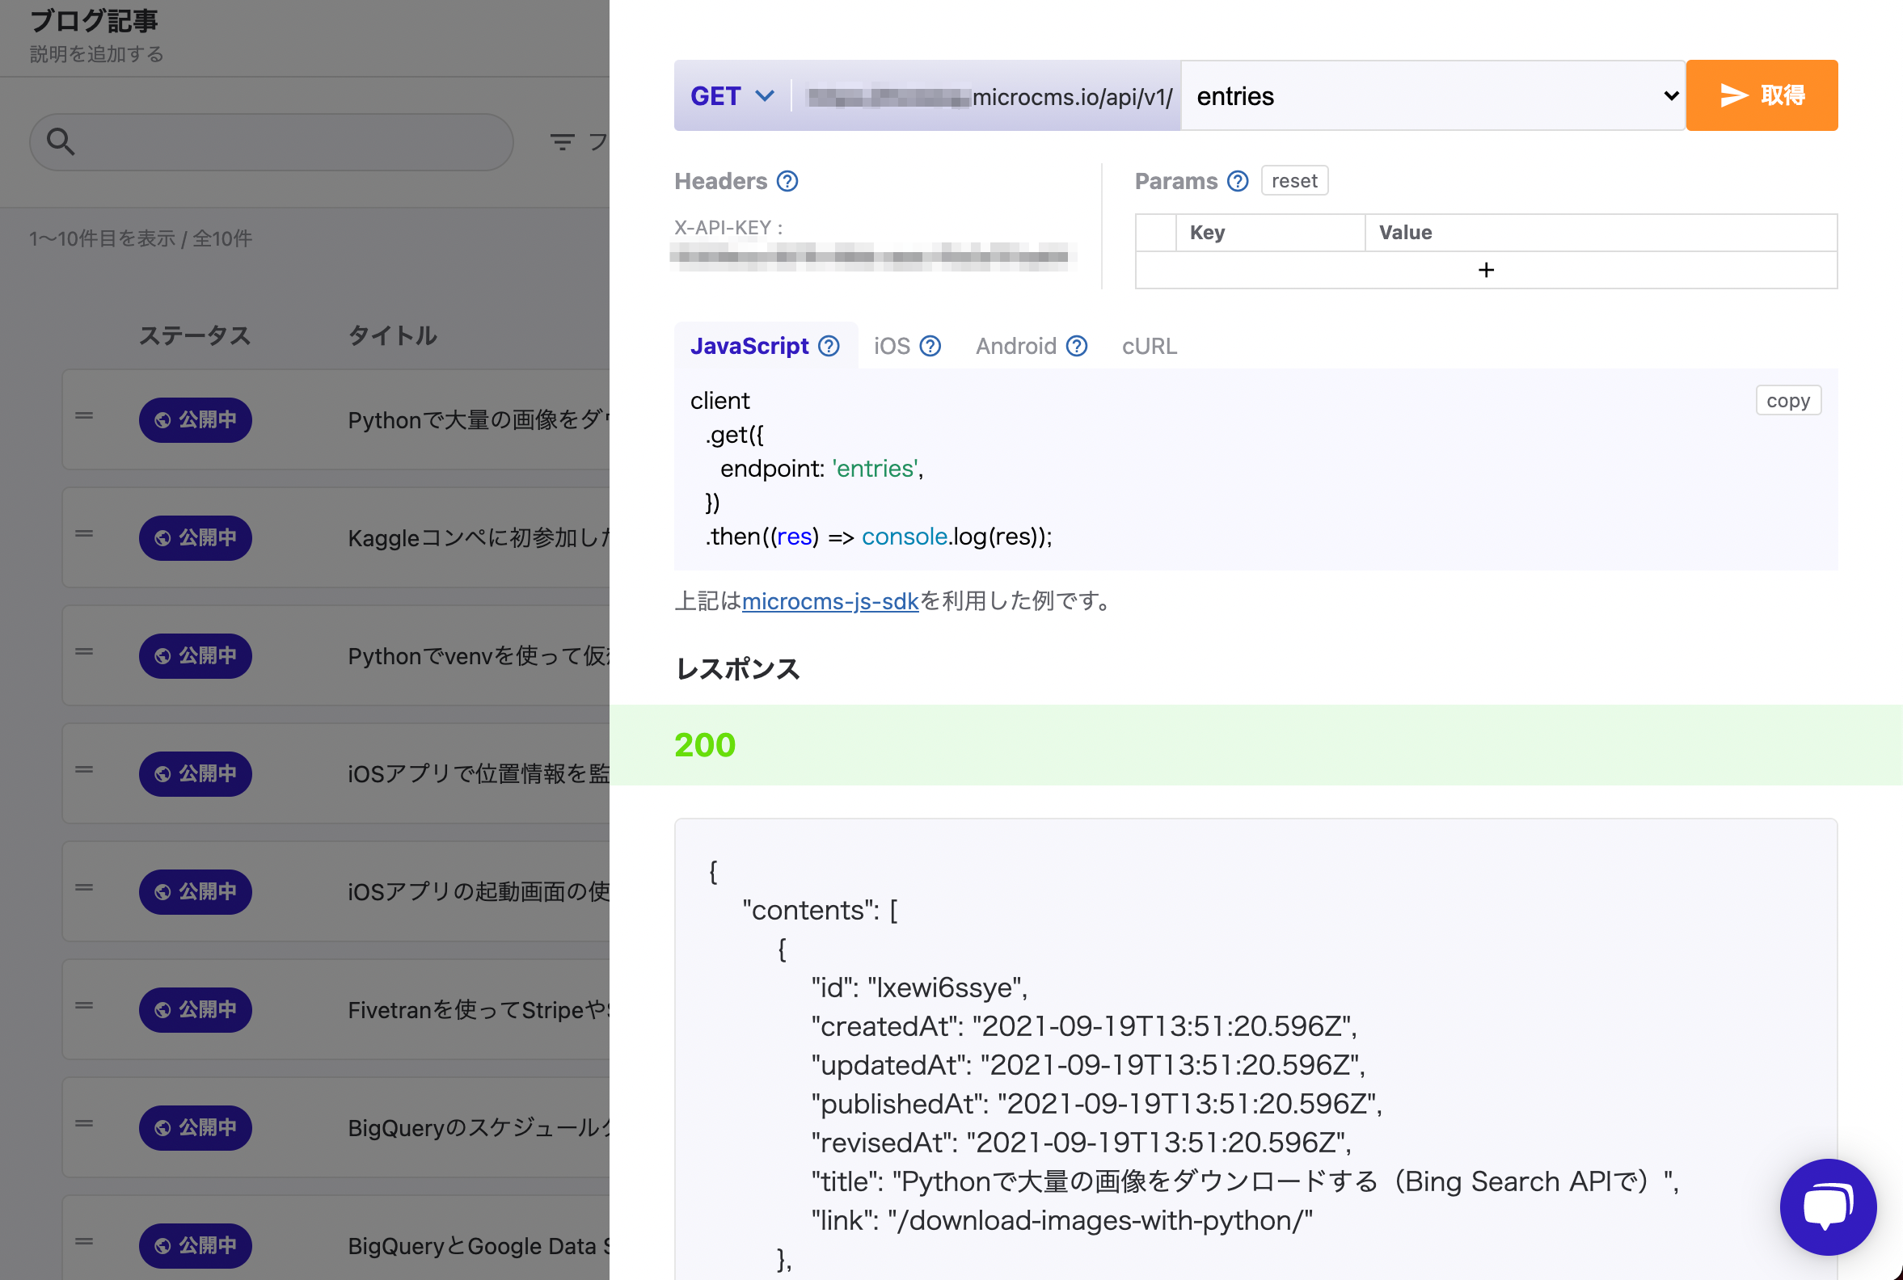1903x1280 pixels.
Task: Click the filter lines icon
Action: click(562, 142)
